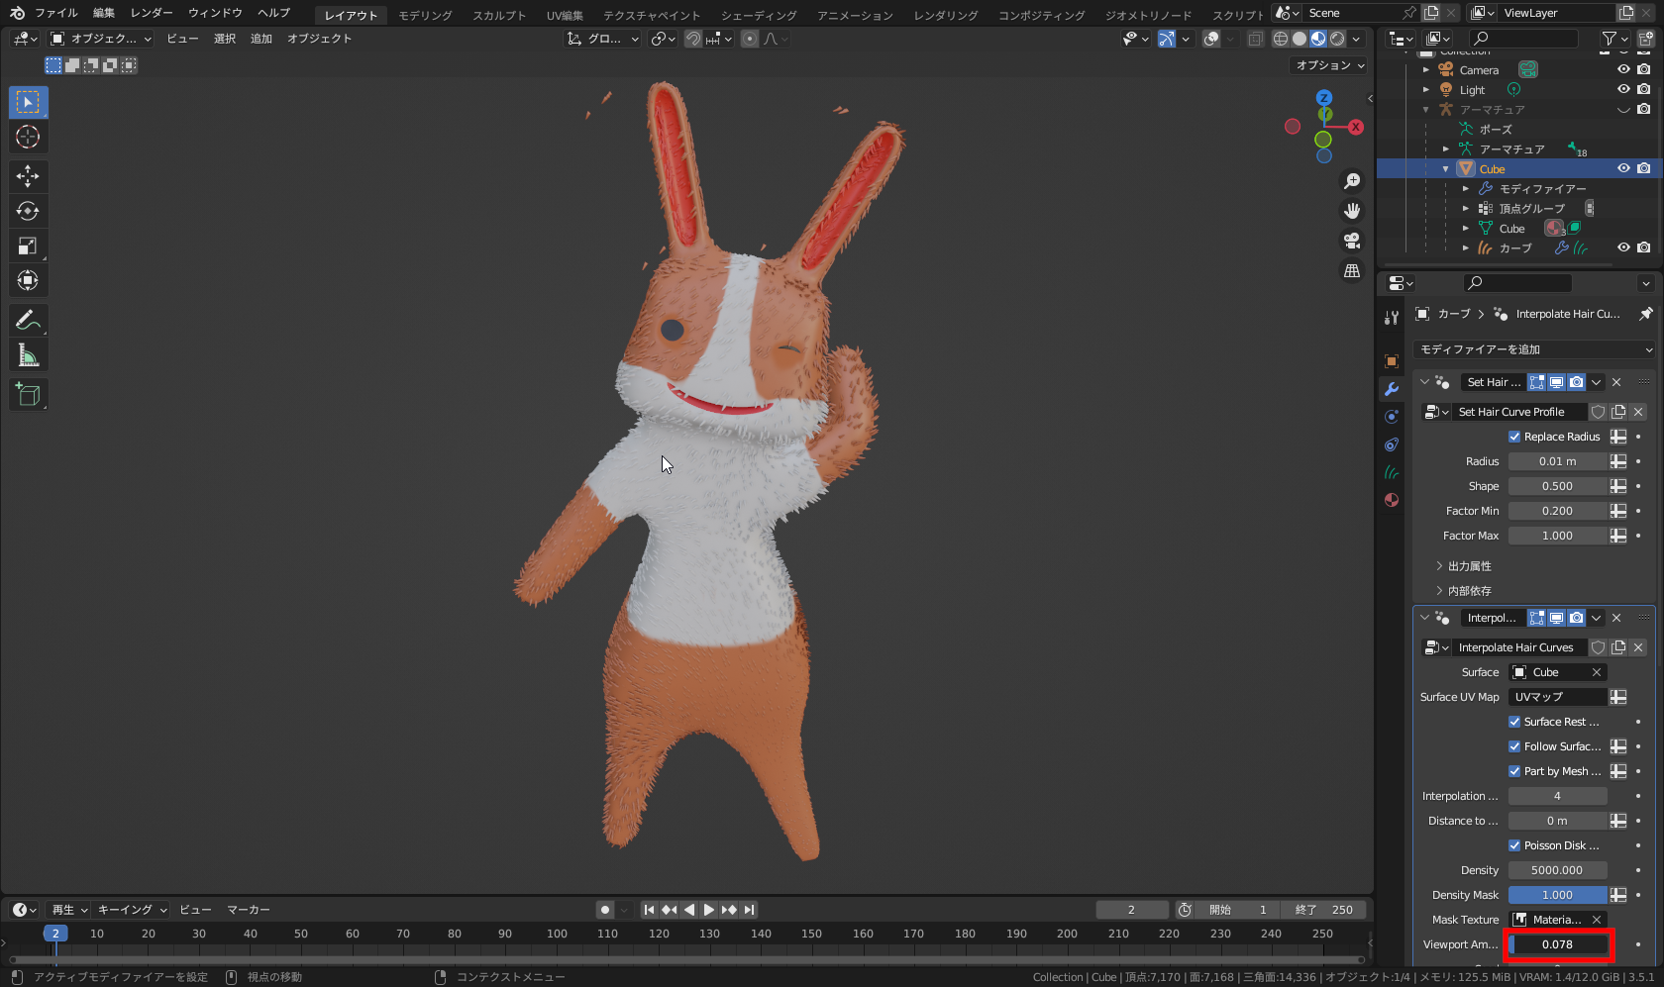
Task: Switch to the スカルプト workspace tab
Action: pyautogui.click(x=498, y=14)
